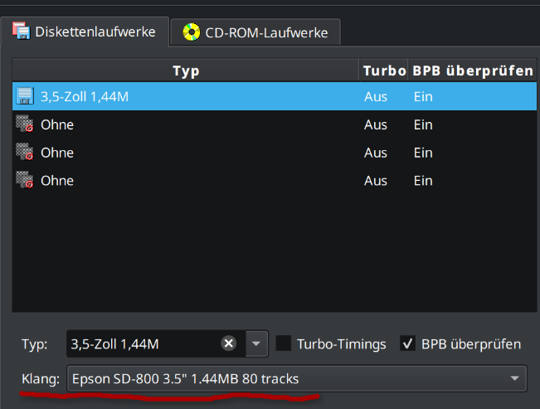The height and width of the screenshot is (409, 540).
Task: Select the second Ohne drive row
Action: click(x=274, y=153)
